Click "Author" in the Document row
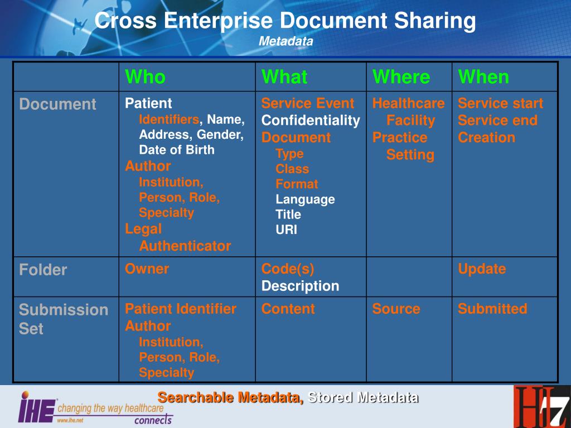This screenshot has height=428, width=571. coord(148,166)
